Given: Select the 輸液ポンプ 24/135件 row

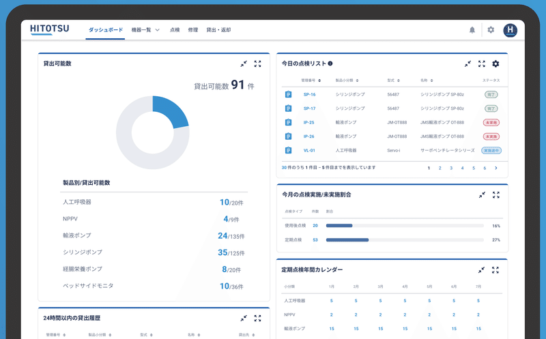Looking at the screenshot, I should click(x=154, y=235).
